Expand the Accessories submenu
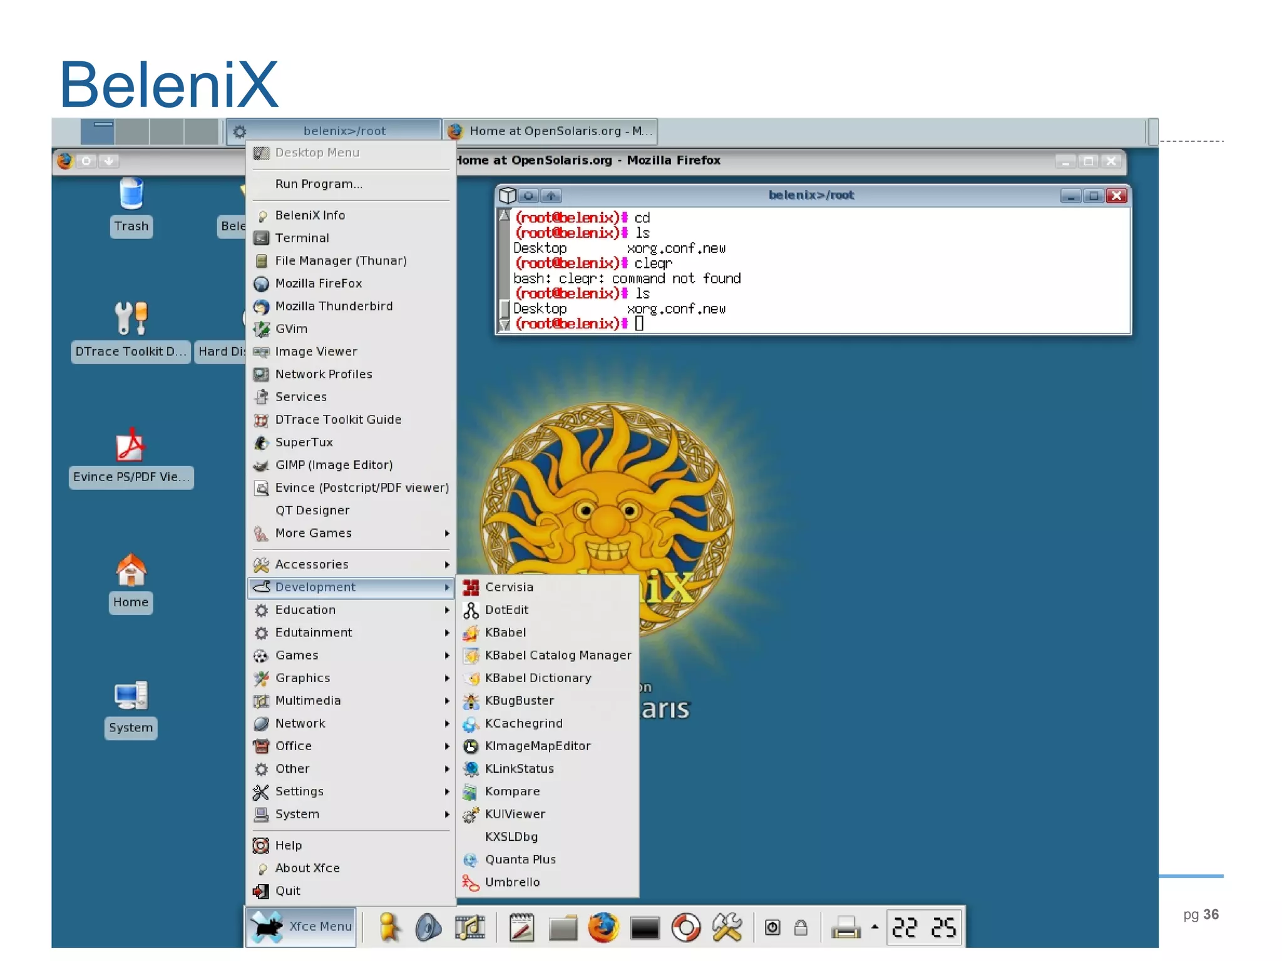1282x961 pixels. pyautogui.click(x=351, y=564)
